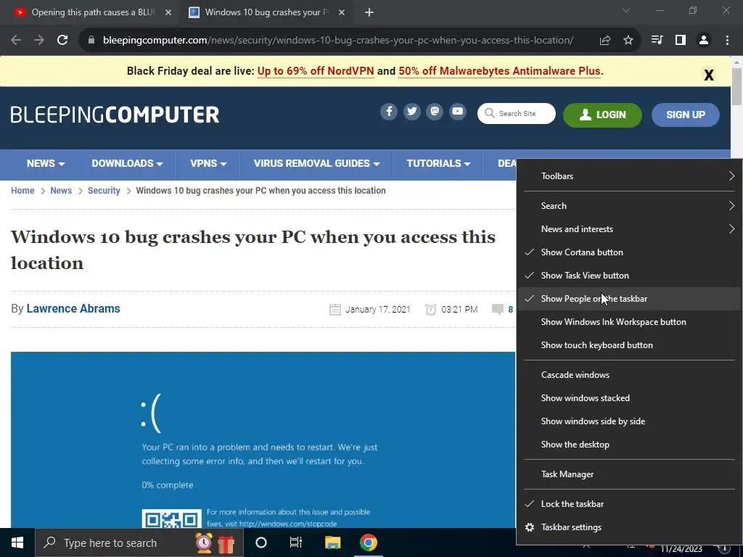This screenshot has height=557, width=743.
Task: Open tab search chevron in title bar
Action: coord(626,10)
